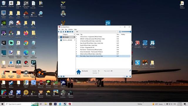This screenshot has height=106, width=188.
Task: Click the H icon in Soundpad status bar
Action: 61,77
